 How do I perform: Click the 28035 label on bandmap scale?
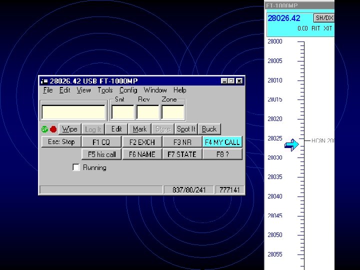coord(275,177)
